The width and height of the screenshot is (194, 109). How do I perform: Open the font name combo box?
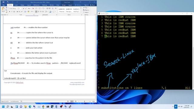point(13,8)
